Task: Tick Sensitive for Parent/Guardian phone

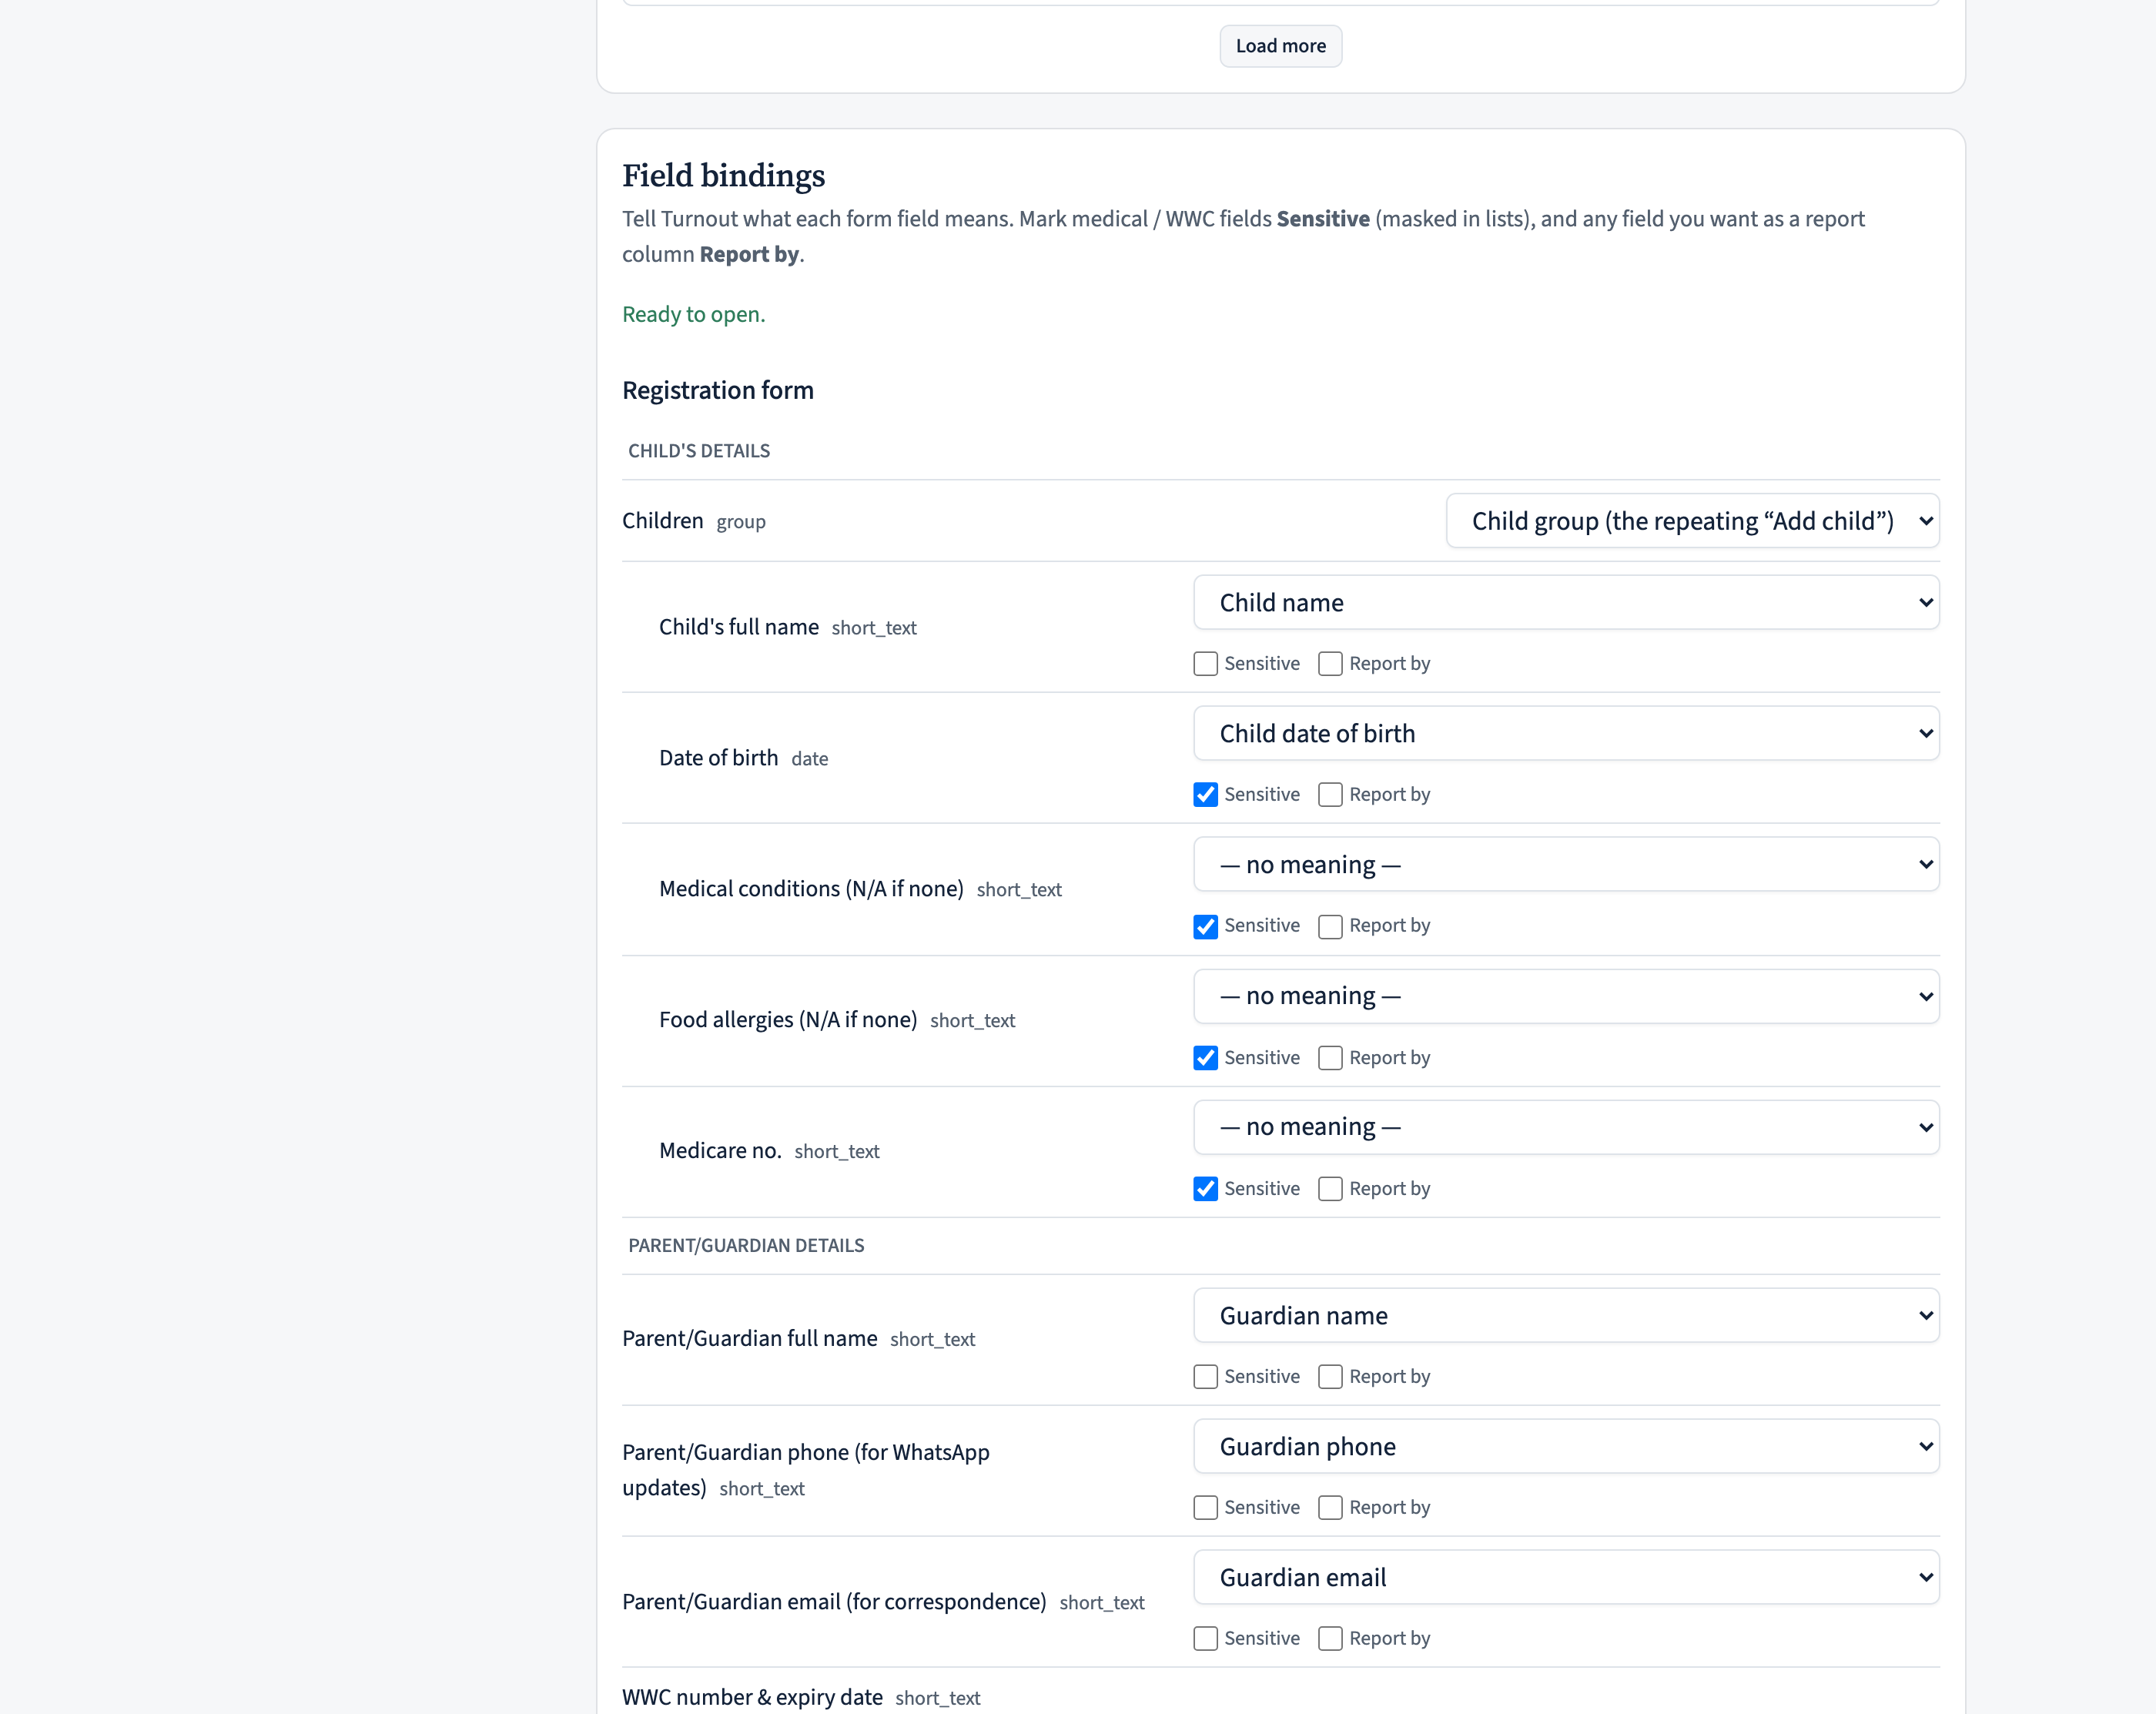Action: click(1205, 1508)
